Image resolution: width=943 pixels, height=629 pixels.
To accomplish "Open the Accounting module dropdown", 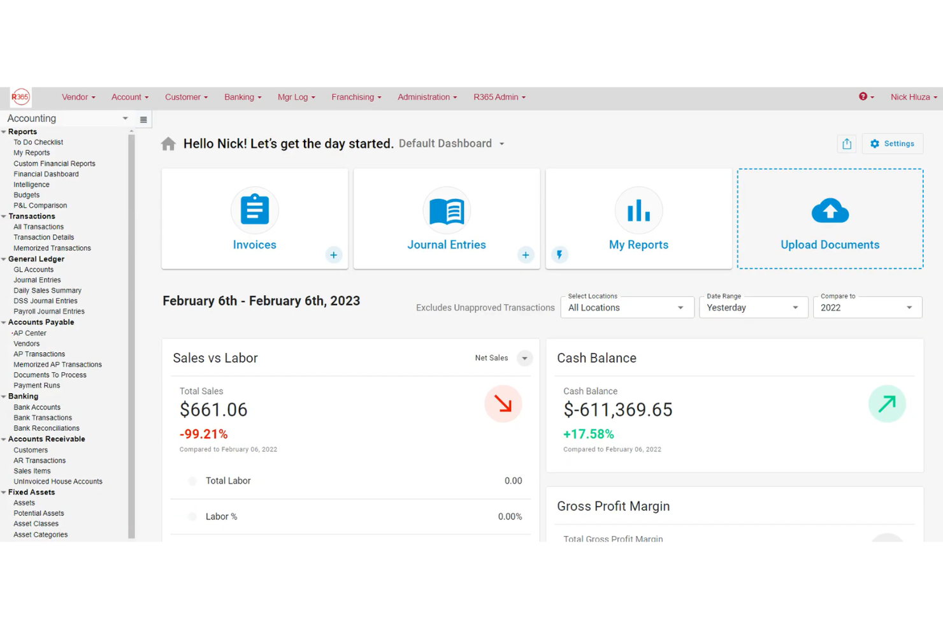I will point(67,119).
